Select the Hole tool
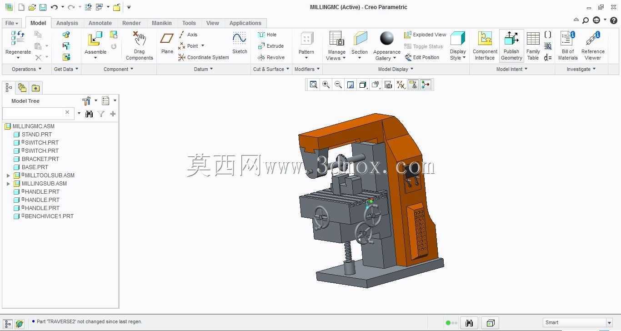This screenshot has width=621, height=331. click(x=267, y=35)
